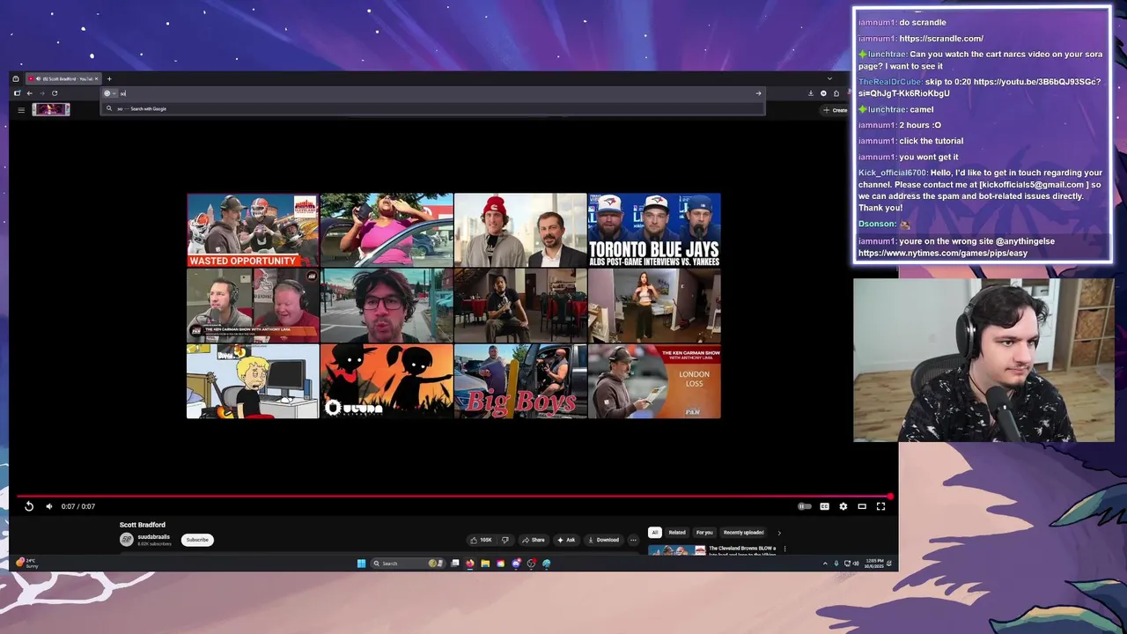
Task: Select the Recently uploaded filter chip
Action: tap(743, 533)
